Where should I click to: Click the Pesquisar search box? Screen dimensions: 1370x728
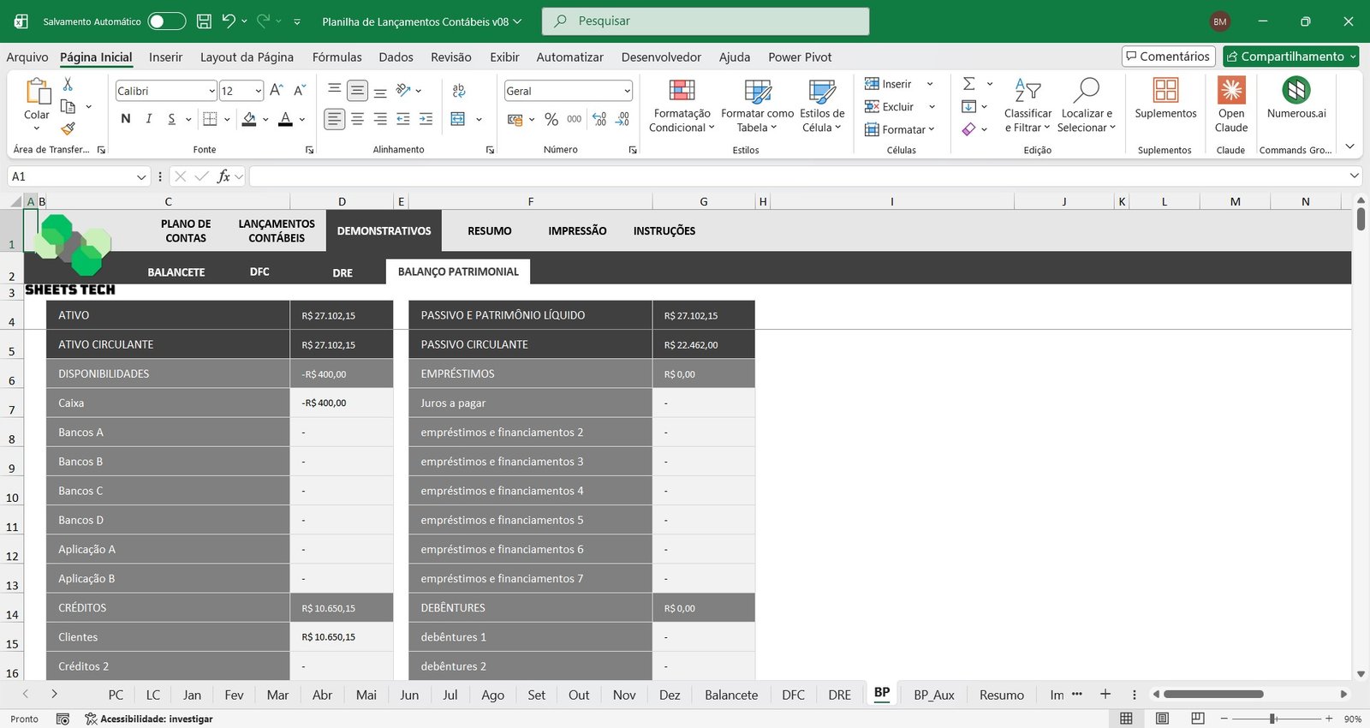[705, 21]
